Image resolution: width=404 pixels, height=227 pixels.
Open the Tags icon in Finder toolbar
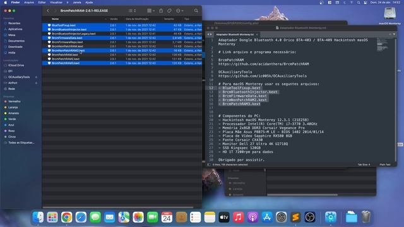[x=169, y=11]
